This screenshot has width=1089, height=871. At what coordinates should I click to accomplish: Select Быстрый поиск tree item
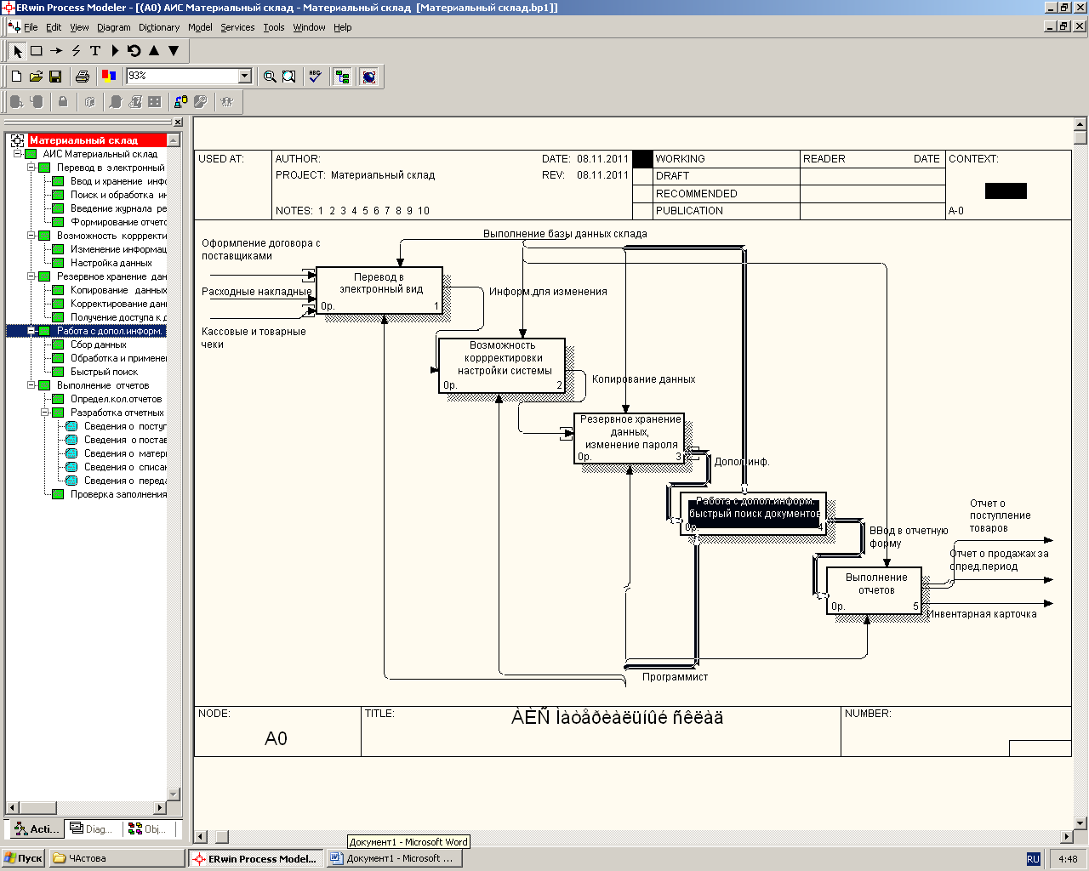(104, 372)
